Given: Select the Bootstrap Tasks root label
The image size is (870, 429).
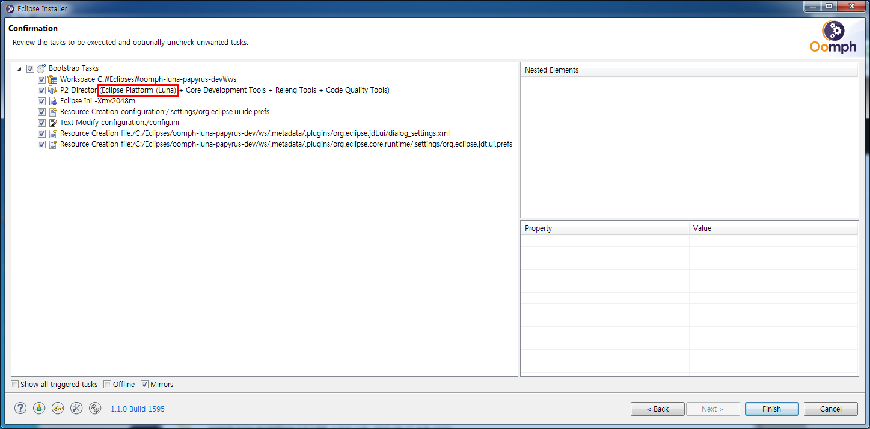Looking at the screenshot, I should tap(73, 68).
